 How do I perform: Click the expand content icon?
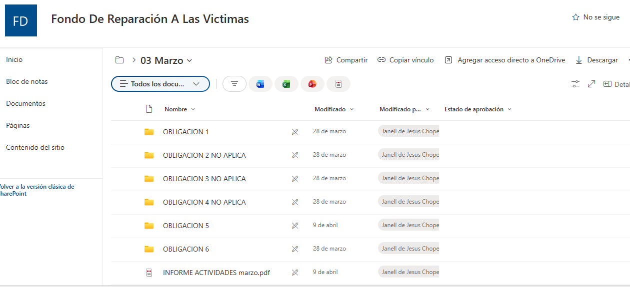[591, 84]
